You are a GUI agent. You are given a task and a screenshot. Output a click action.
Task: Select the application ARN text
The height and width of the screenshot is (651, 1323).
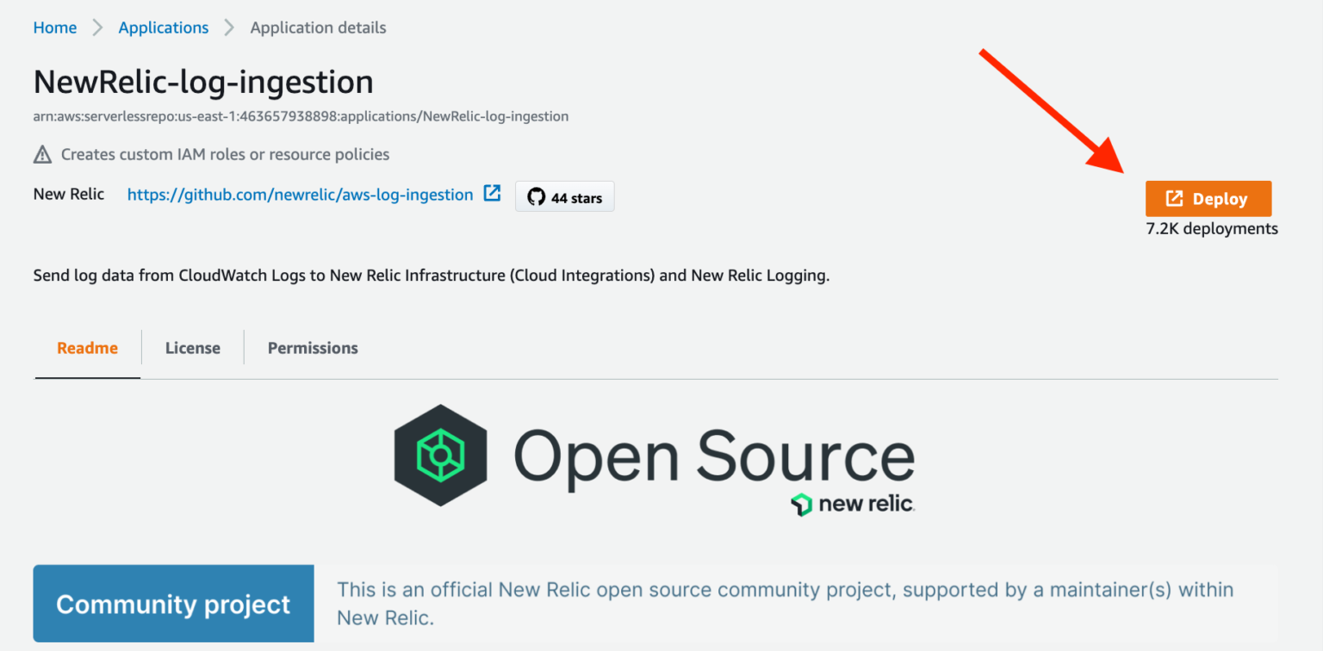(301, 115)
